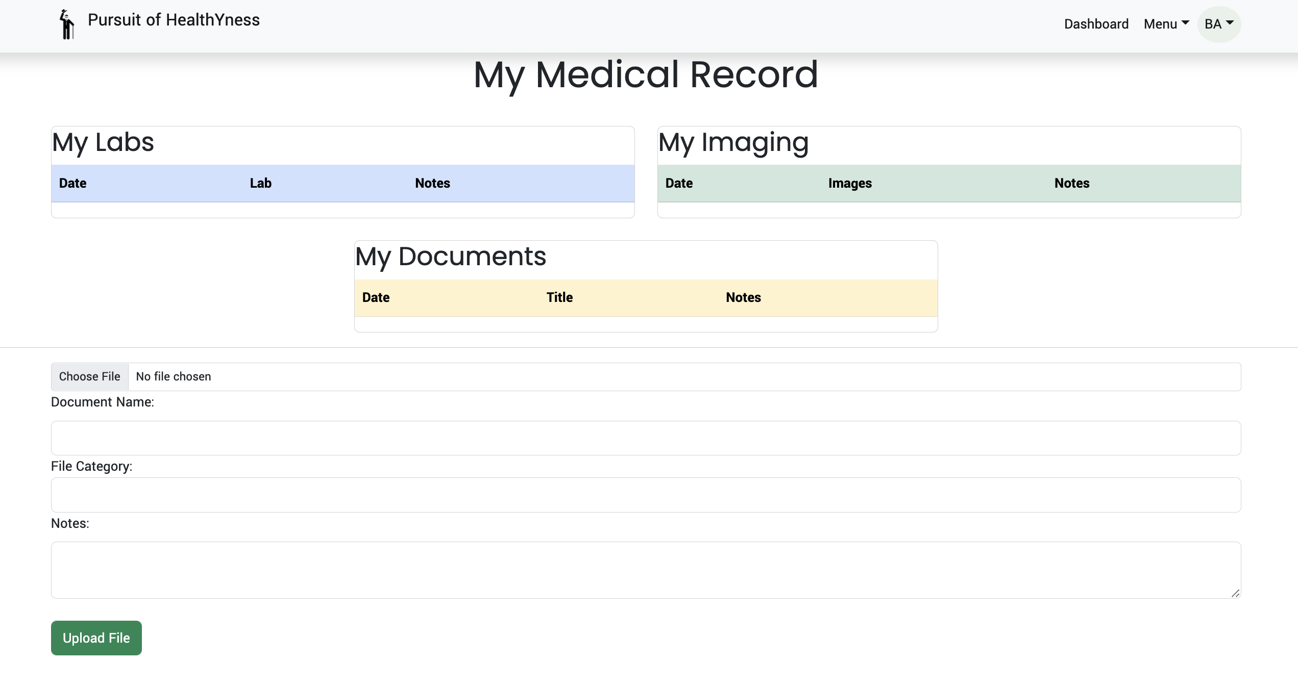Image resolution: width=1298 pixels, height=688 pixels.
Task: Click the 'No file chosen' text
Action: click(174, 376)
